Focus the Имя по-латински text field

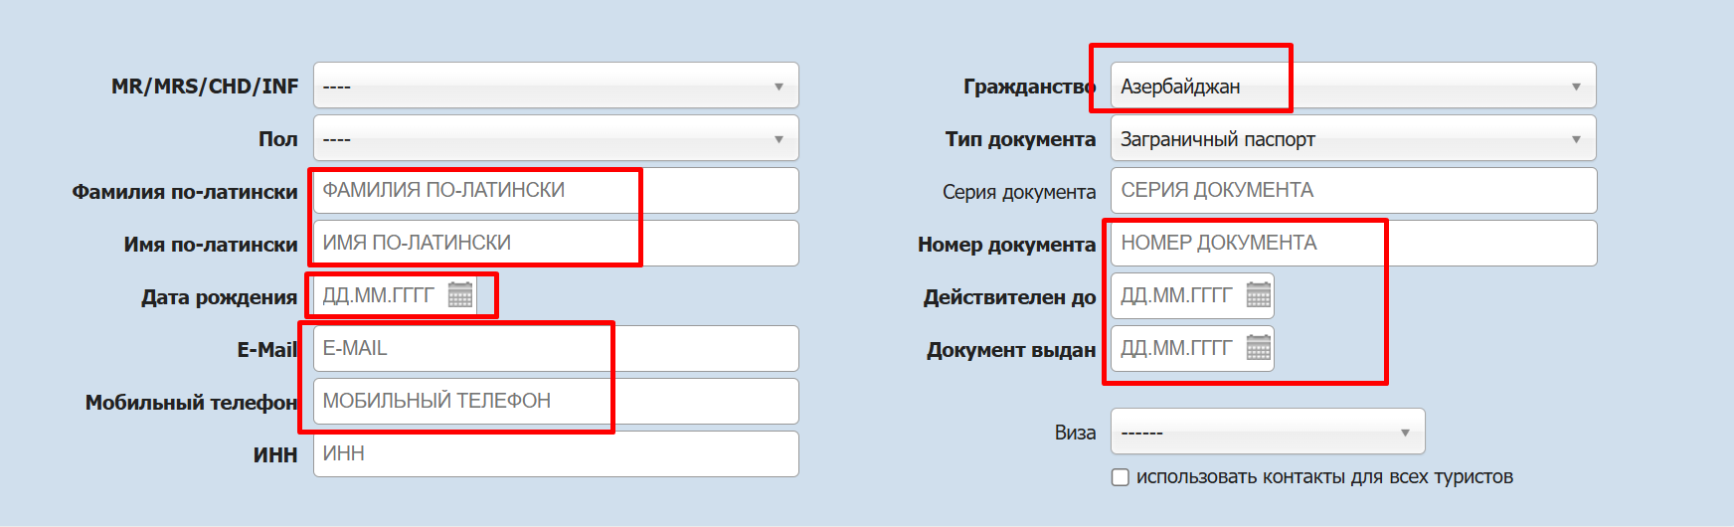(x=555, y=244)
